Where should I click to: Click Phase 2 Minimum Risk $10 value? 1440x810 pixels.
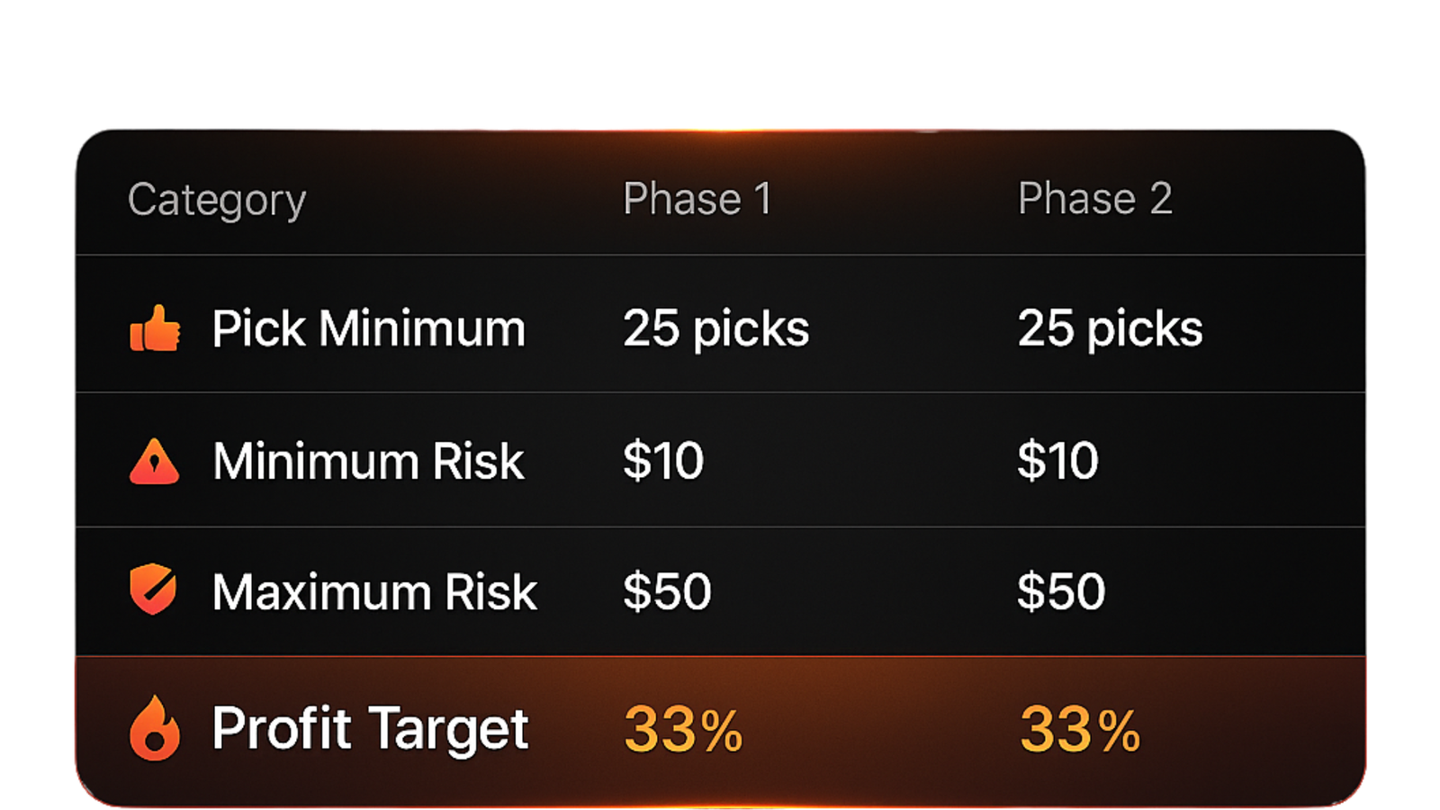1057,461
